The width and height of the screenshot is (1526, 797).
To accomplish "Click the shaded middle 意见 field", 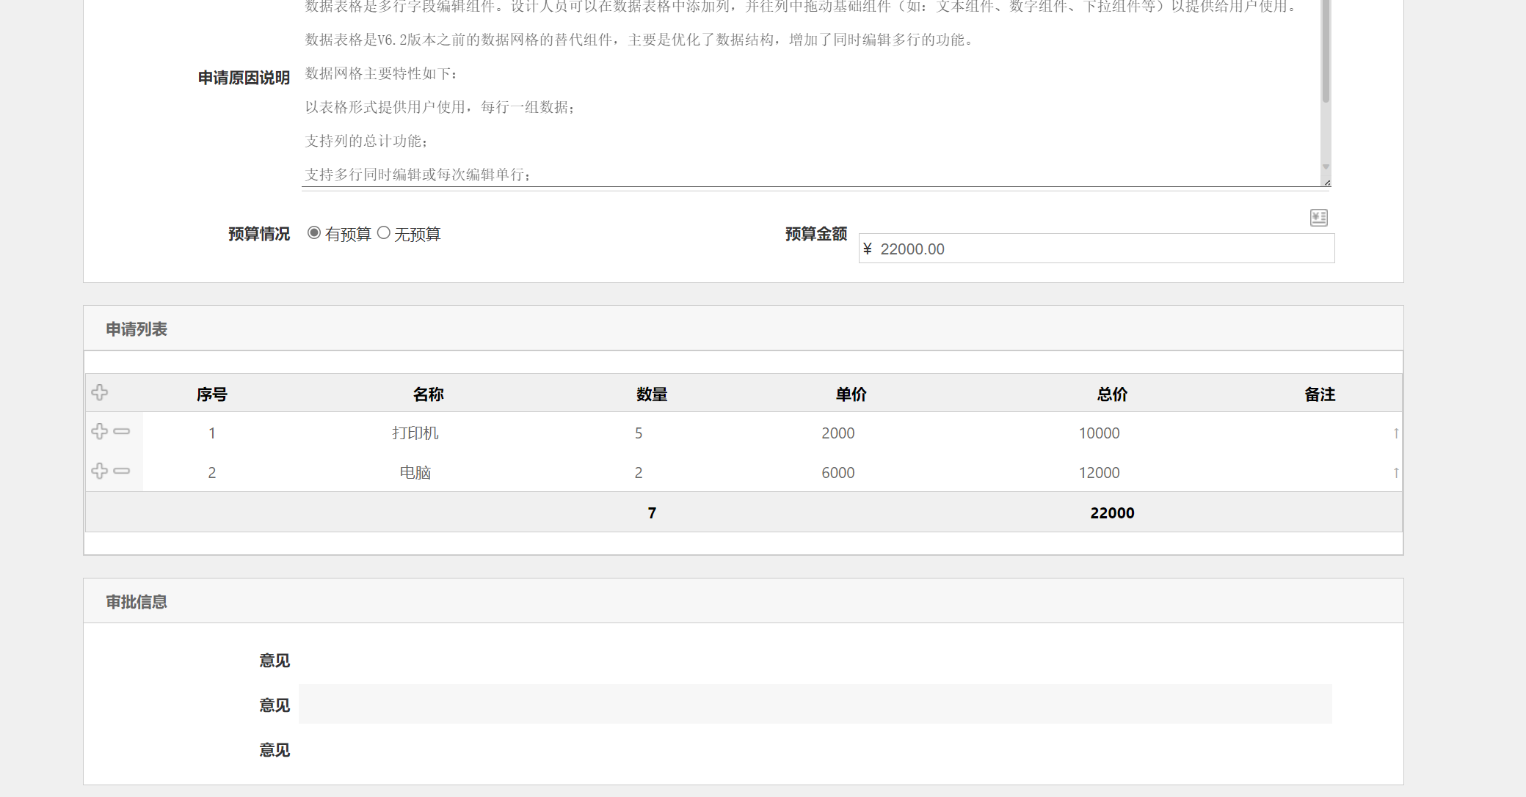I will tap(815, 705).
